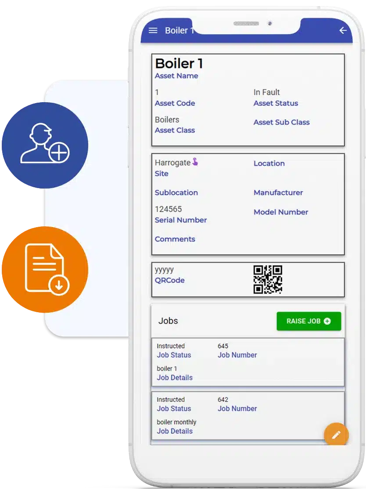Image resolution: width=366 pixels, height=492 pixels.
Task: Click the 'Manufacturer' label
Action: click(x=278, y=193)
